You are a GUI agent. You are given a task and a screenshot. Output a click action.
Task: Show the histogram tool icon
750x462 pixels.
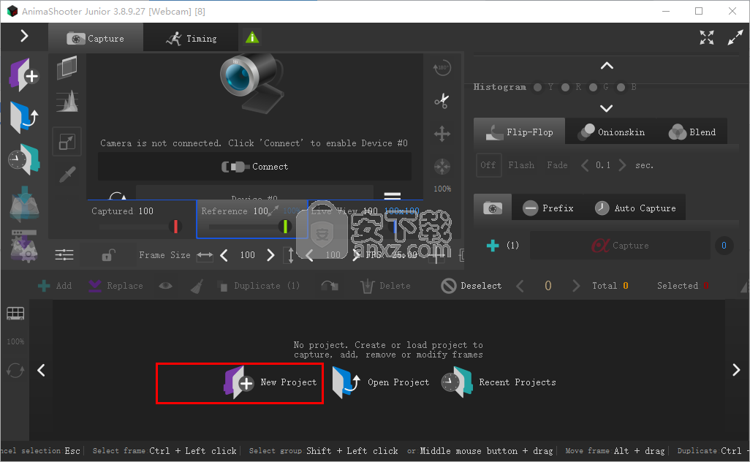coord(67,102)
